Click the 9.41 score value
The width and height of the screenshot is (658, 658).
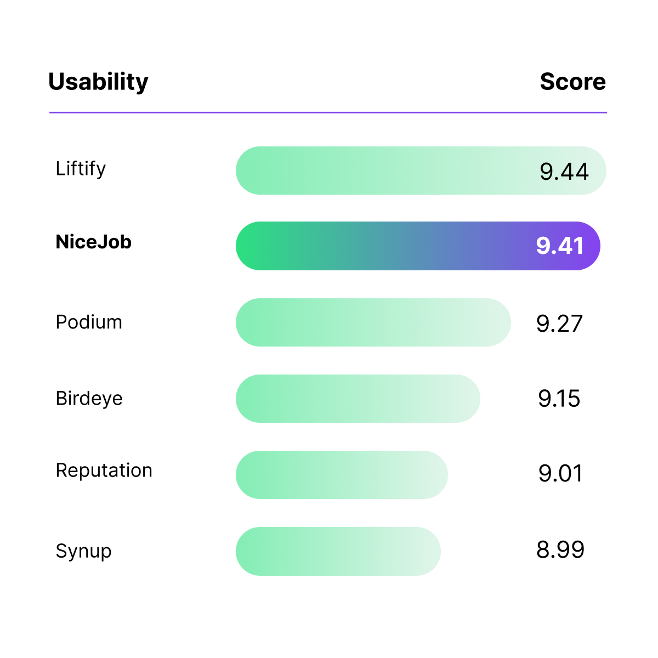[560, 246]
